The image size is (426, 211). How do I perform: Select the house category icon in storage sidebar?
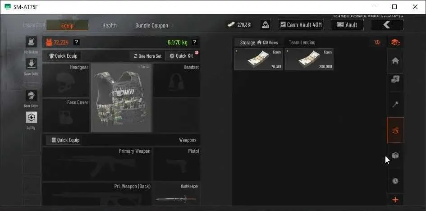click(395, 61)
